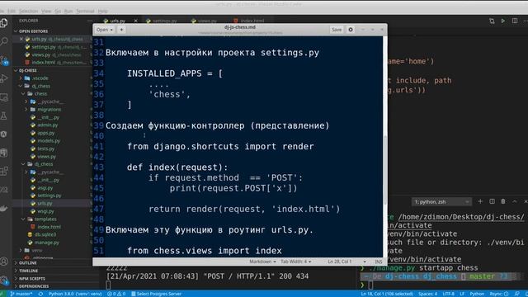Open the gedit hamburger menu button
The width and height of the screenshot is (528, 297).
click(x=351, y=30)
